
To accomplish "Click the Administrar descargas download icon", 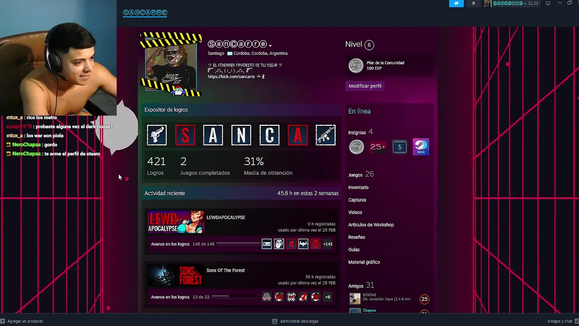I will coord(275,321).
